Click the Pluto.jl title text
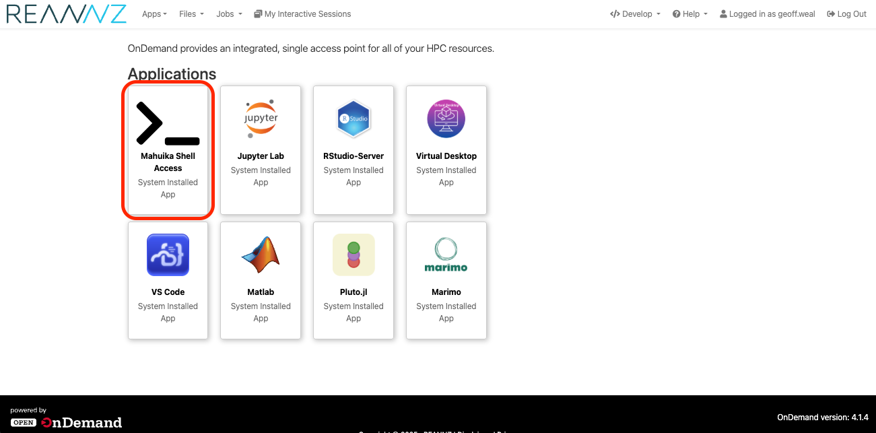Image resolution: width=876 pixels, height=433 pixels. point(353,292)
